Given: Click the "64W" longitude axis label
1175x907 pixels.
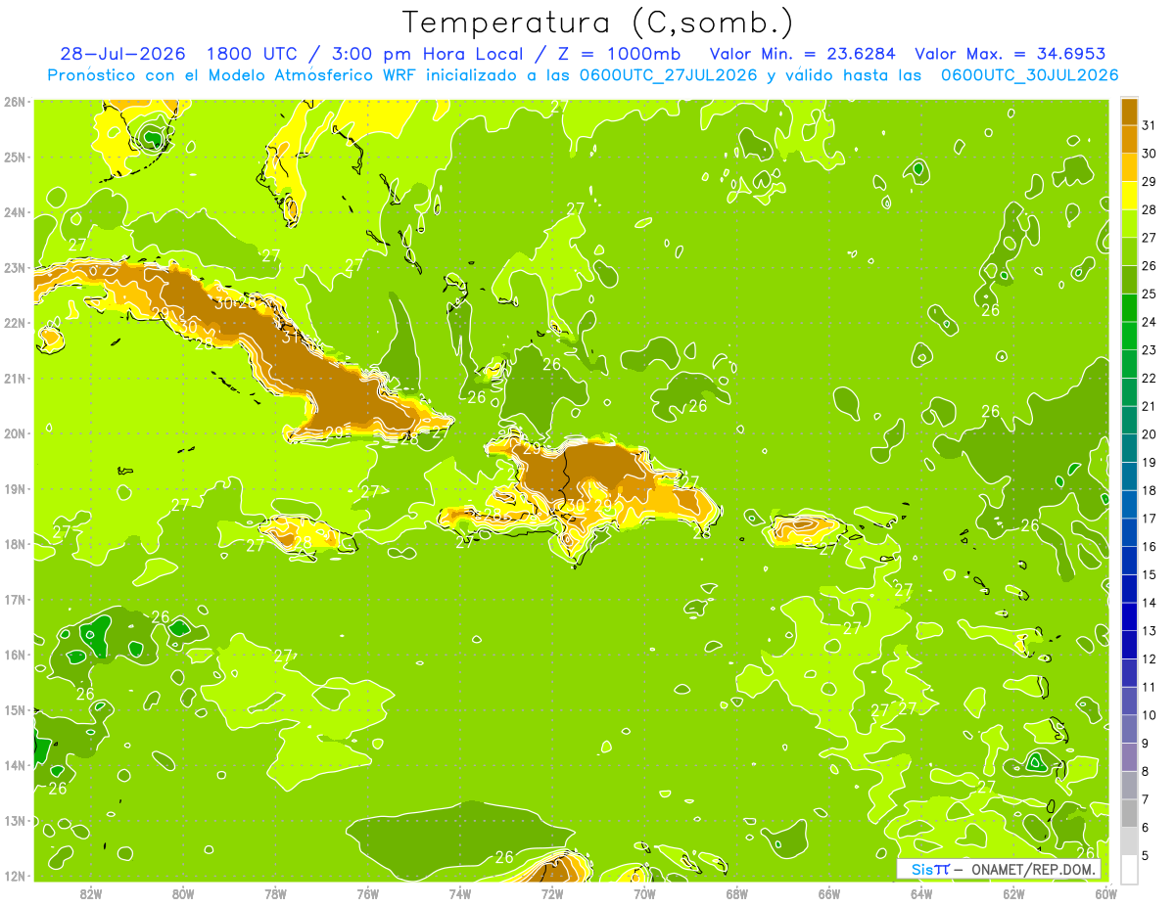Looking at the screenshot, I should point(921,893).
